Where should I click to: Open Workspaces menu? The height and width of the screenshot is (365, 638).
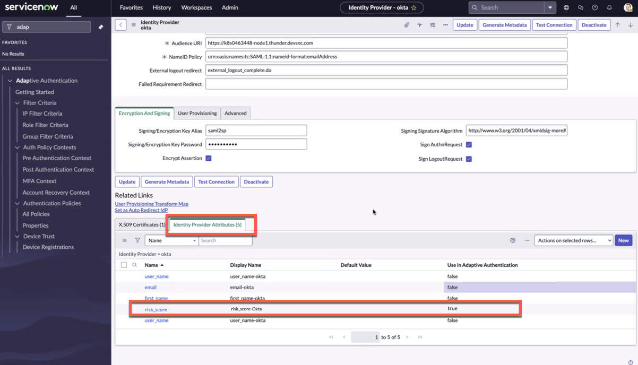click(x=196, y=8)
